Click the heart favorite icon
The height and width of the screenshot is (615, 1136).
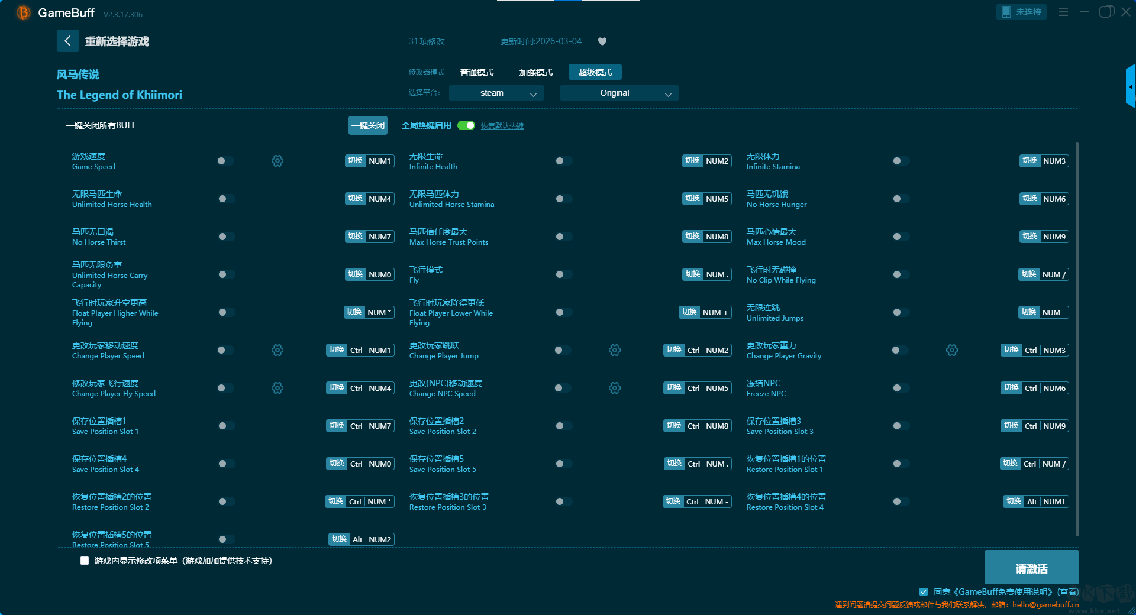coord(602,41)
